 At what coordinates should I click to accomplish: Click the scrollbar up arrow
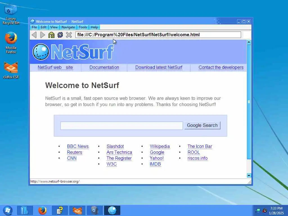tap(249, 42)
